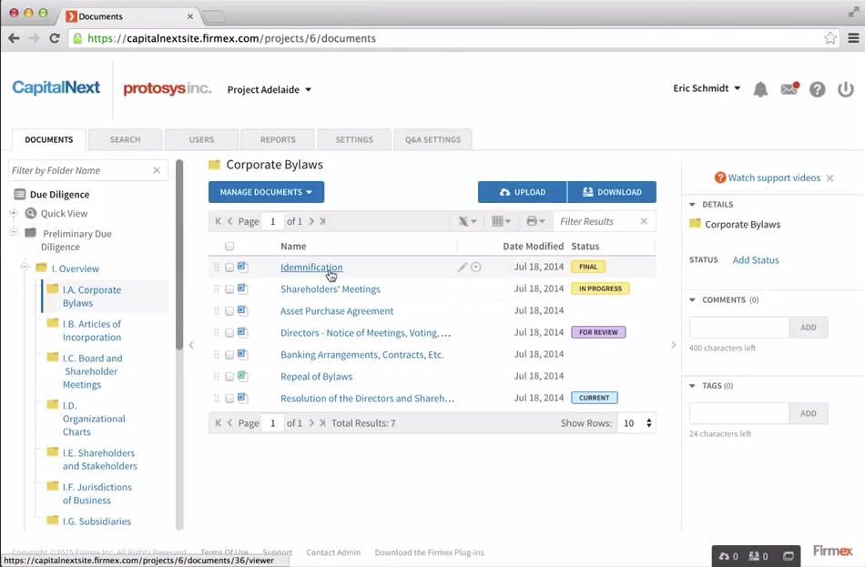The image size is (865, 567).
Task: Select the Documents tab
Action: tap(49, 139)
